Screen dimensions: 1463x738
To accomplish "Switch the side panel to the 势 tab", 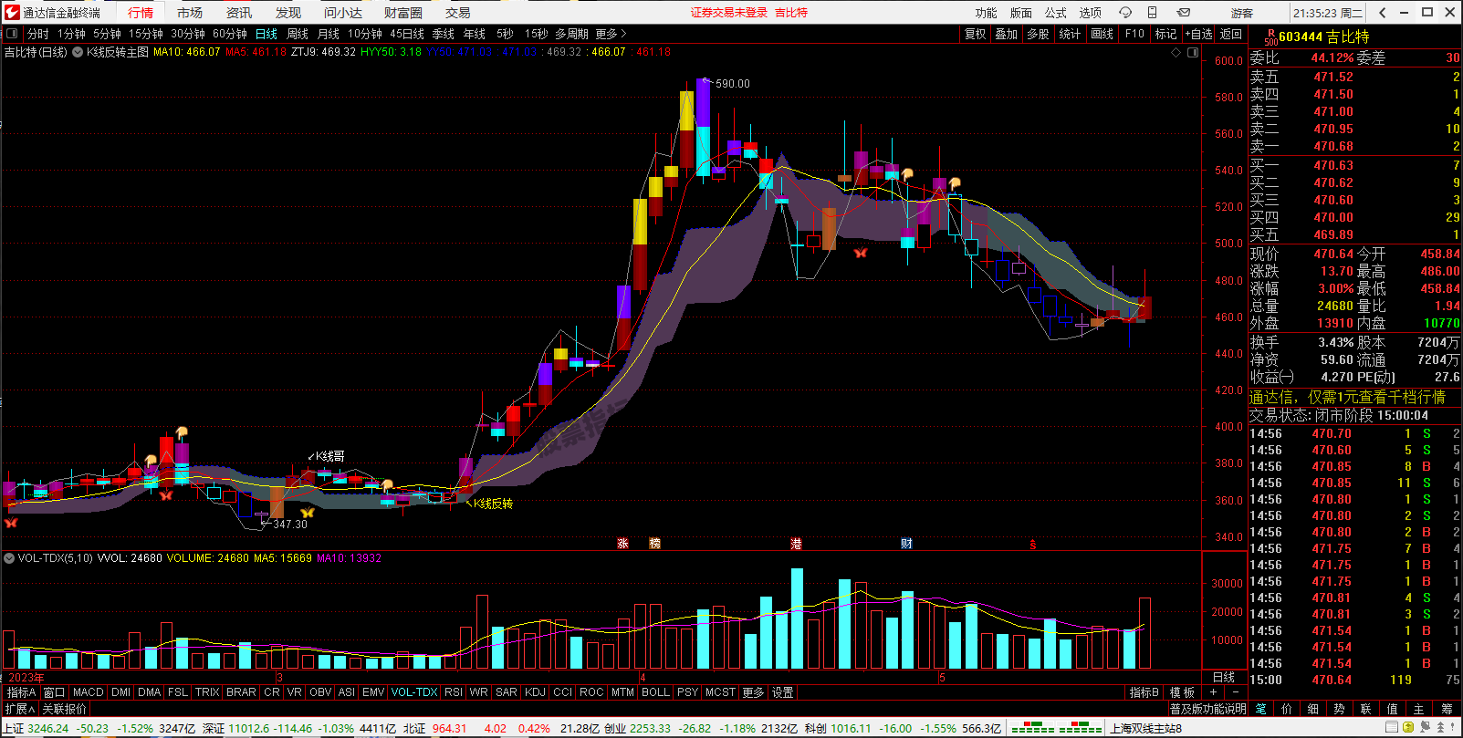I will 1339,709.
